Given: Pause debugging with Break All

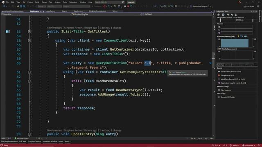Looking at the screenshot, I should [125, 7].
